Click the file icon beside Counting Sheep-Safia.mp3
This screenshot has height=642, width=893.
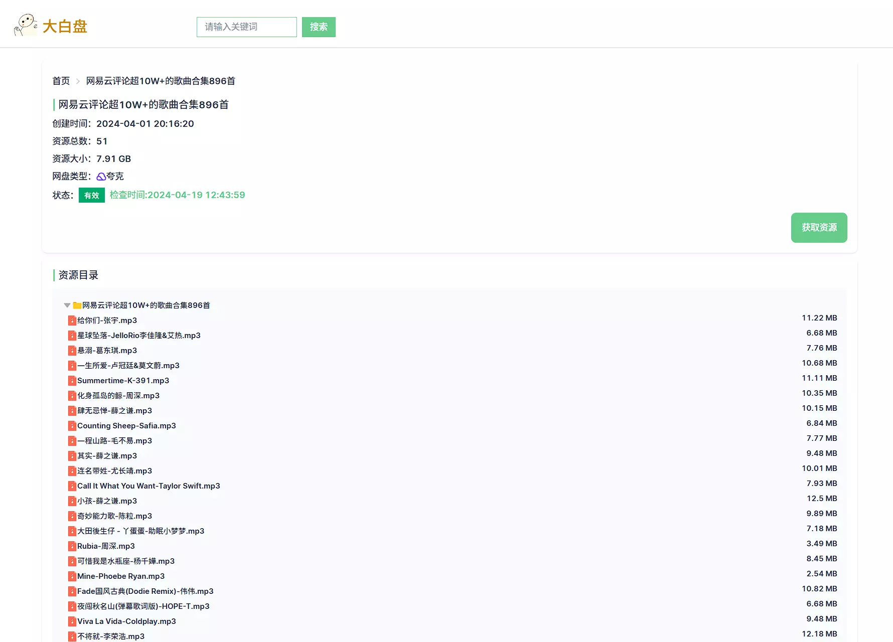pos(72,426)
